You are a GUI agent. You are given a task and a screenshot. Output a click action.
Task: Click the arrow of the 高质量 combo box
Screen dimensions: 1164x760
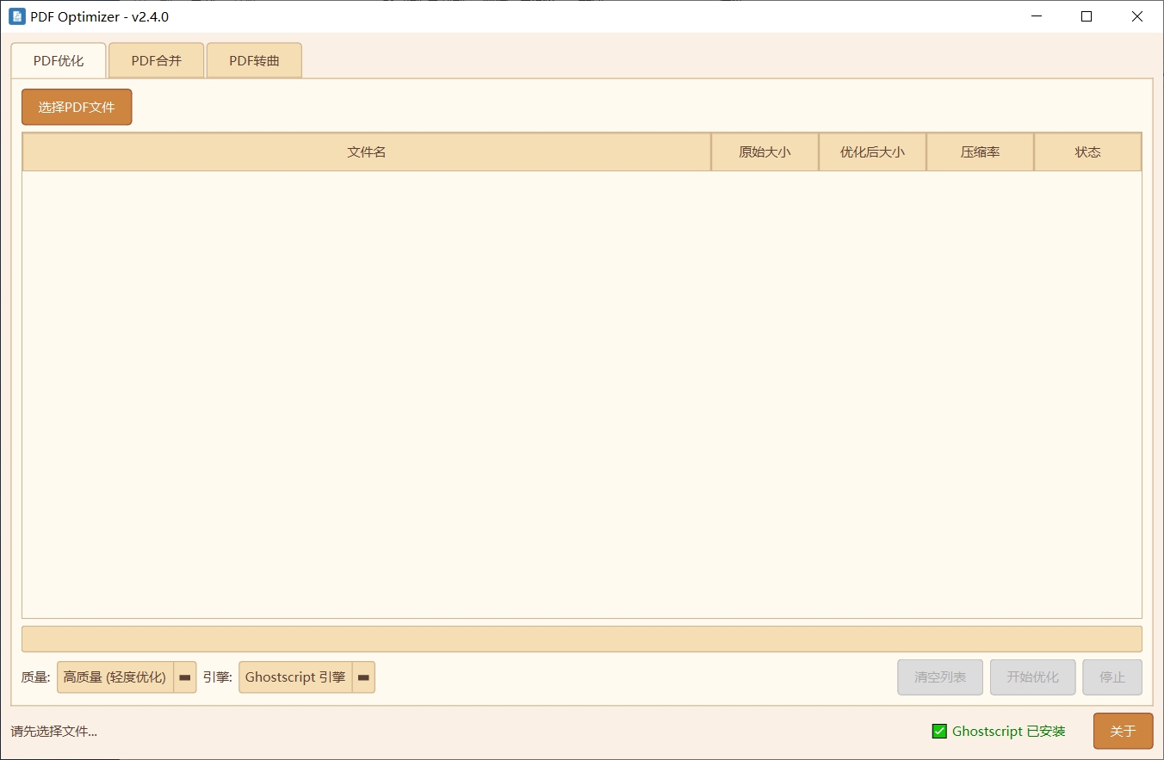point(185,677)
